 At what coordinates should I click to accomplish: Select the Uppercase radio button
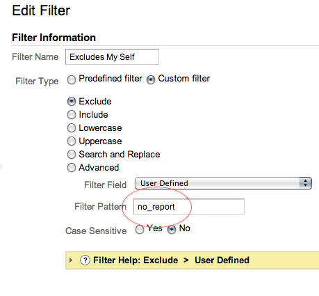tap(72, 141)
